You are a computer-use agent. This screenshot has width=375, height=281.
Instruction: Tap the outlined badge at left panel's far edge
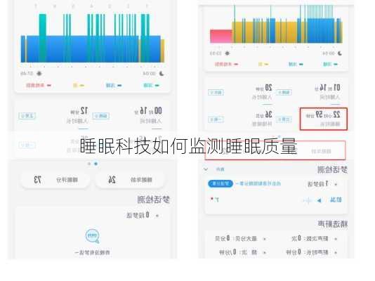pos(27,116)
